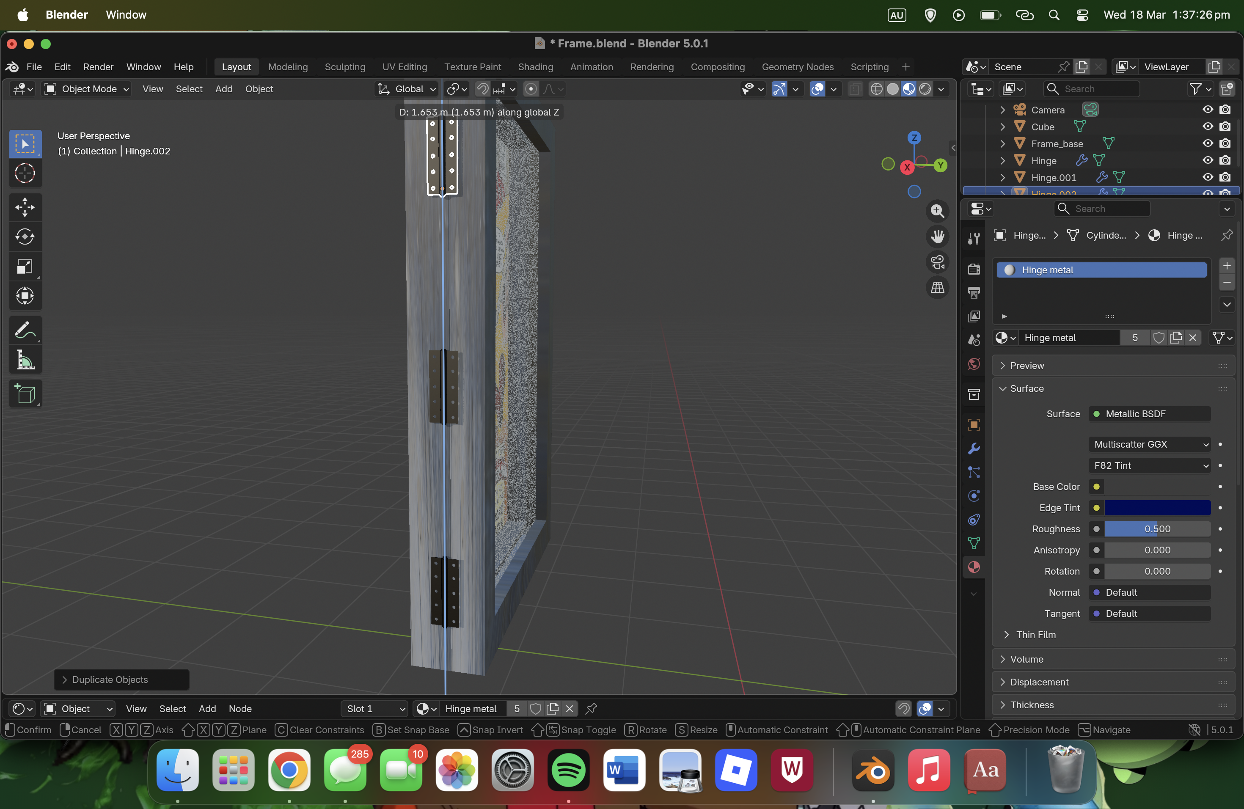
Task: Toggle camera view button in viewport
Action: 937,262
